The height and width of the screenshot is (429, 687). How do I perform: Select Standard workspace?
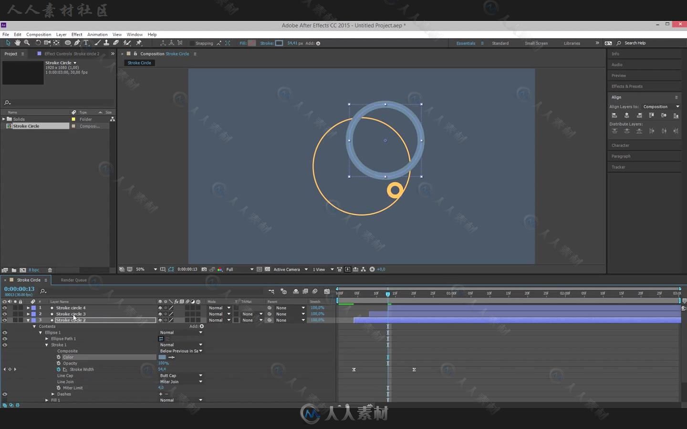point(500,43)
